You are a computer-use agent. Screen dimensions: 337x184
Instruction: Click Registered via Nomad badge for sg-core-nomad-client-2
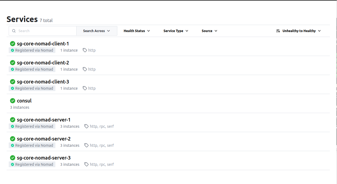tap(32, 69)
